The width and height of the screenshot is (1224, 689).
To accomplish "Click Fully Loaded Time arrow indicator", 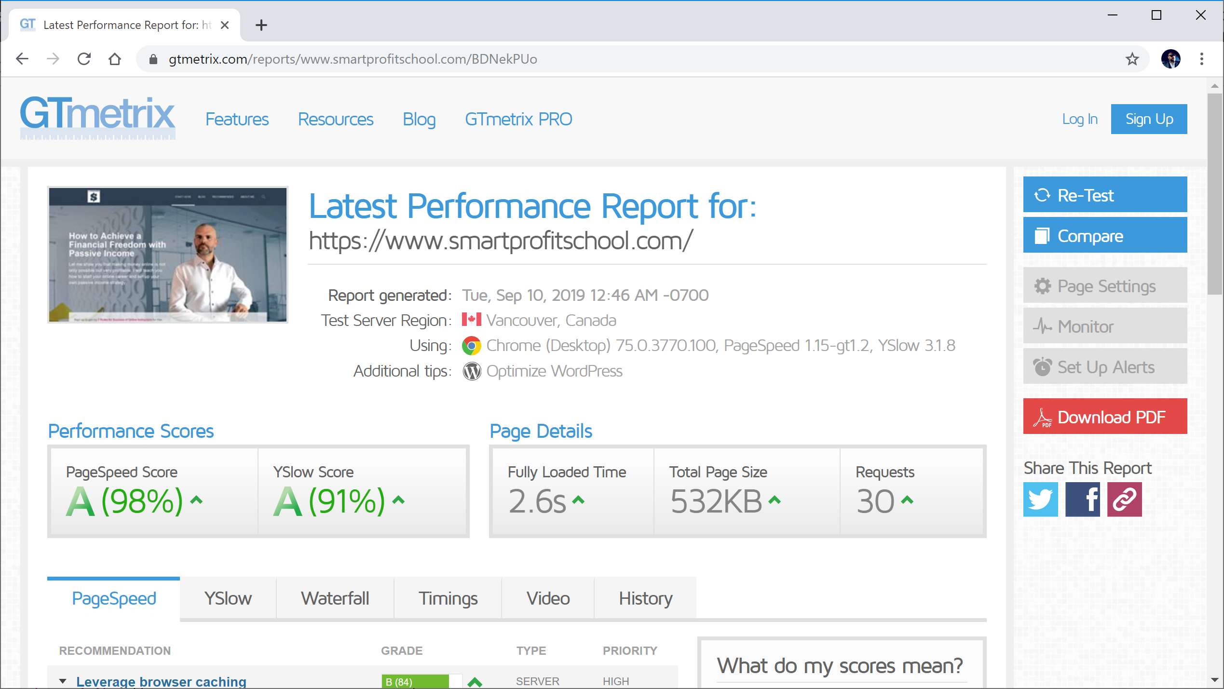I will (578, 500).
